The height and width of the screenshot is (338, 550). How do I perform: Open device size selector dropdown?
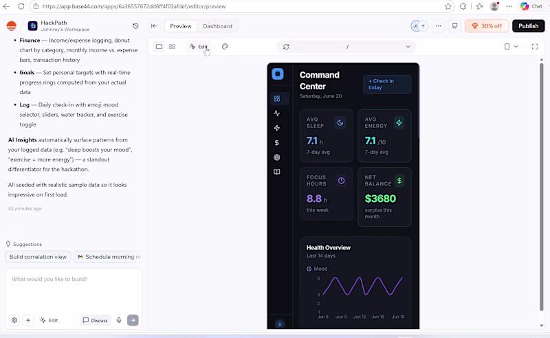coord(516,46)
